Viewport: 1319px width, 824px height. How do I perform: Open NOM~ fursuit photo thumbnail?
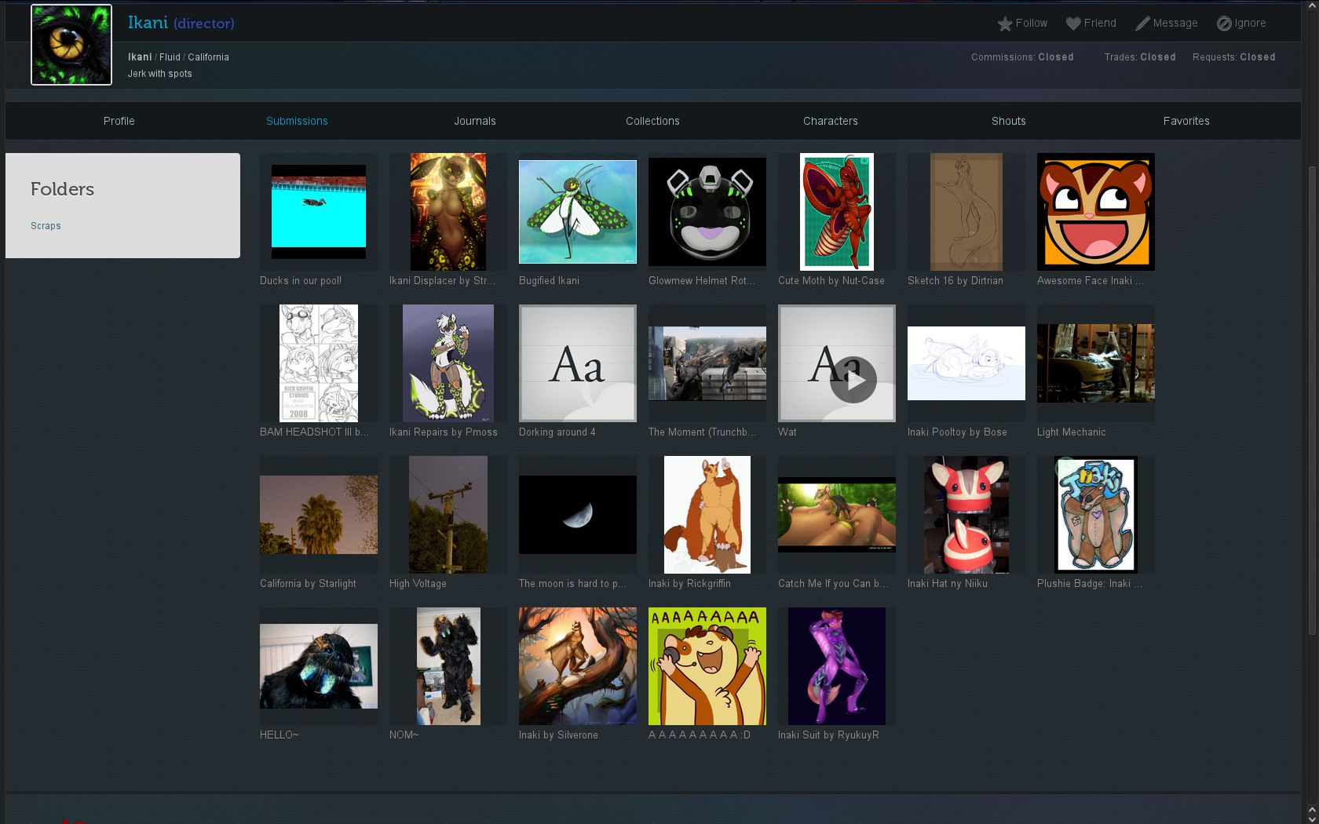(x=448, y=666)
